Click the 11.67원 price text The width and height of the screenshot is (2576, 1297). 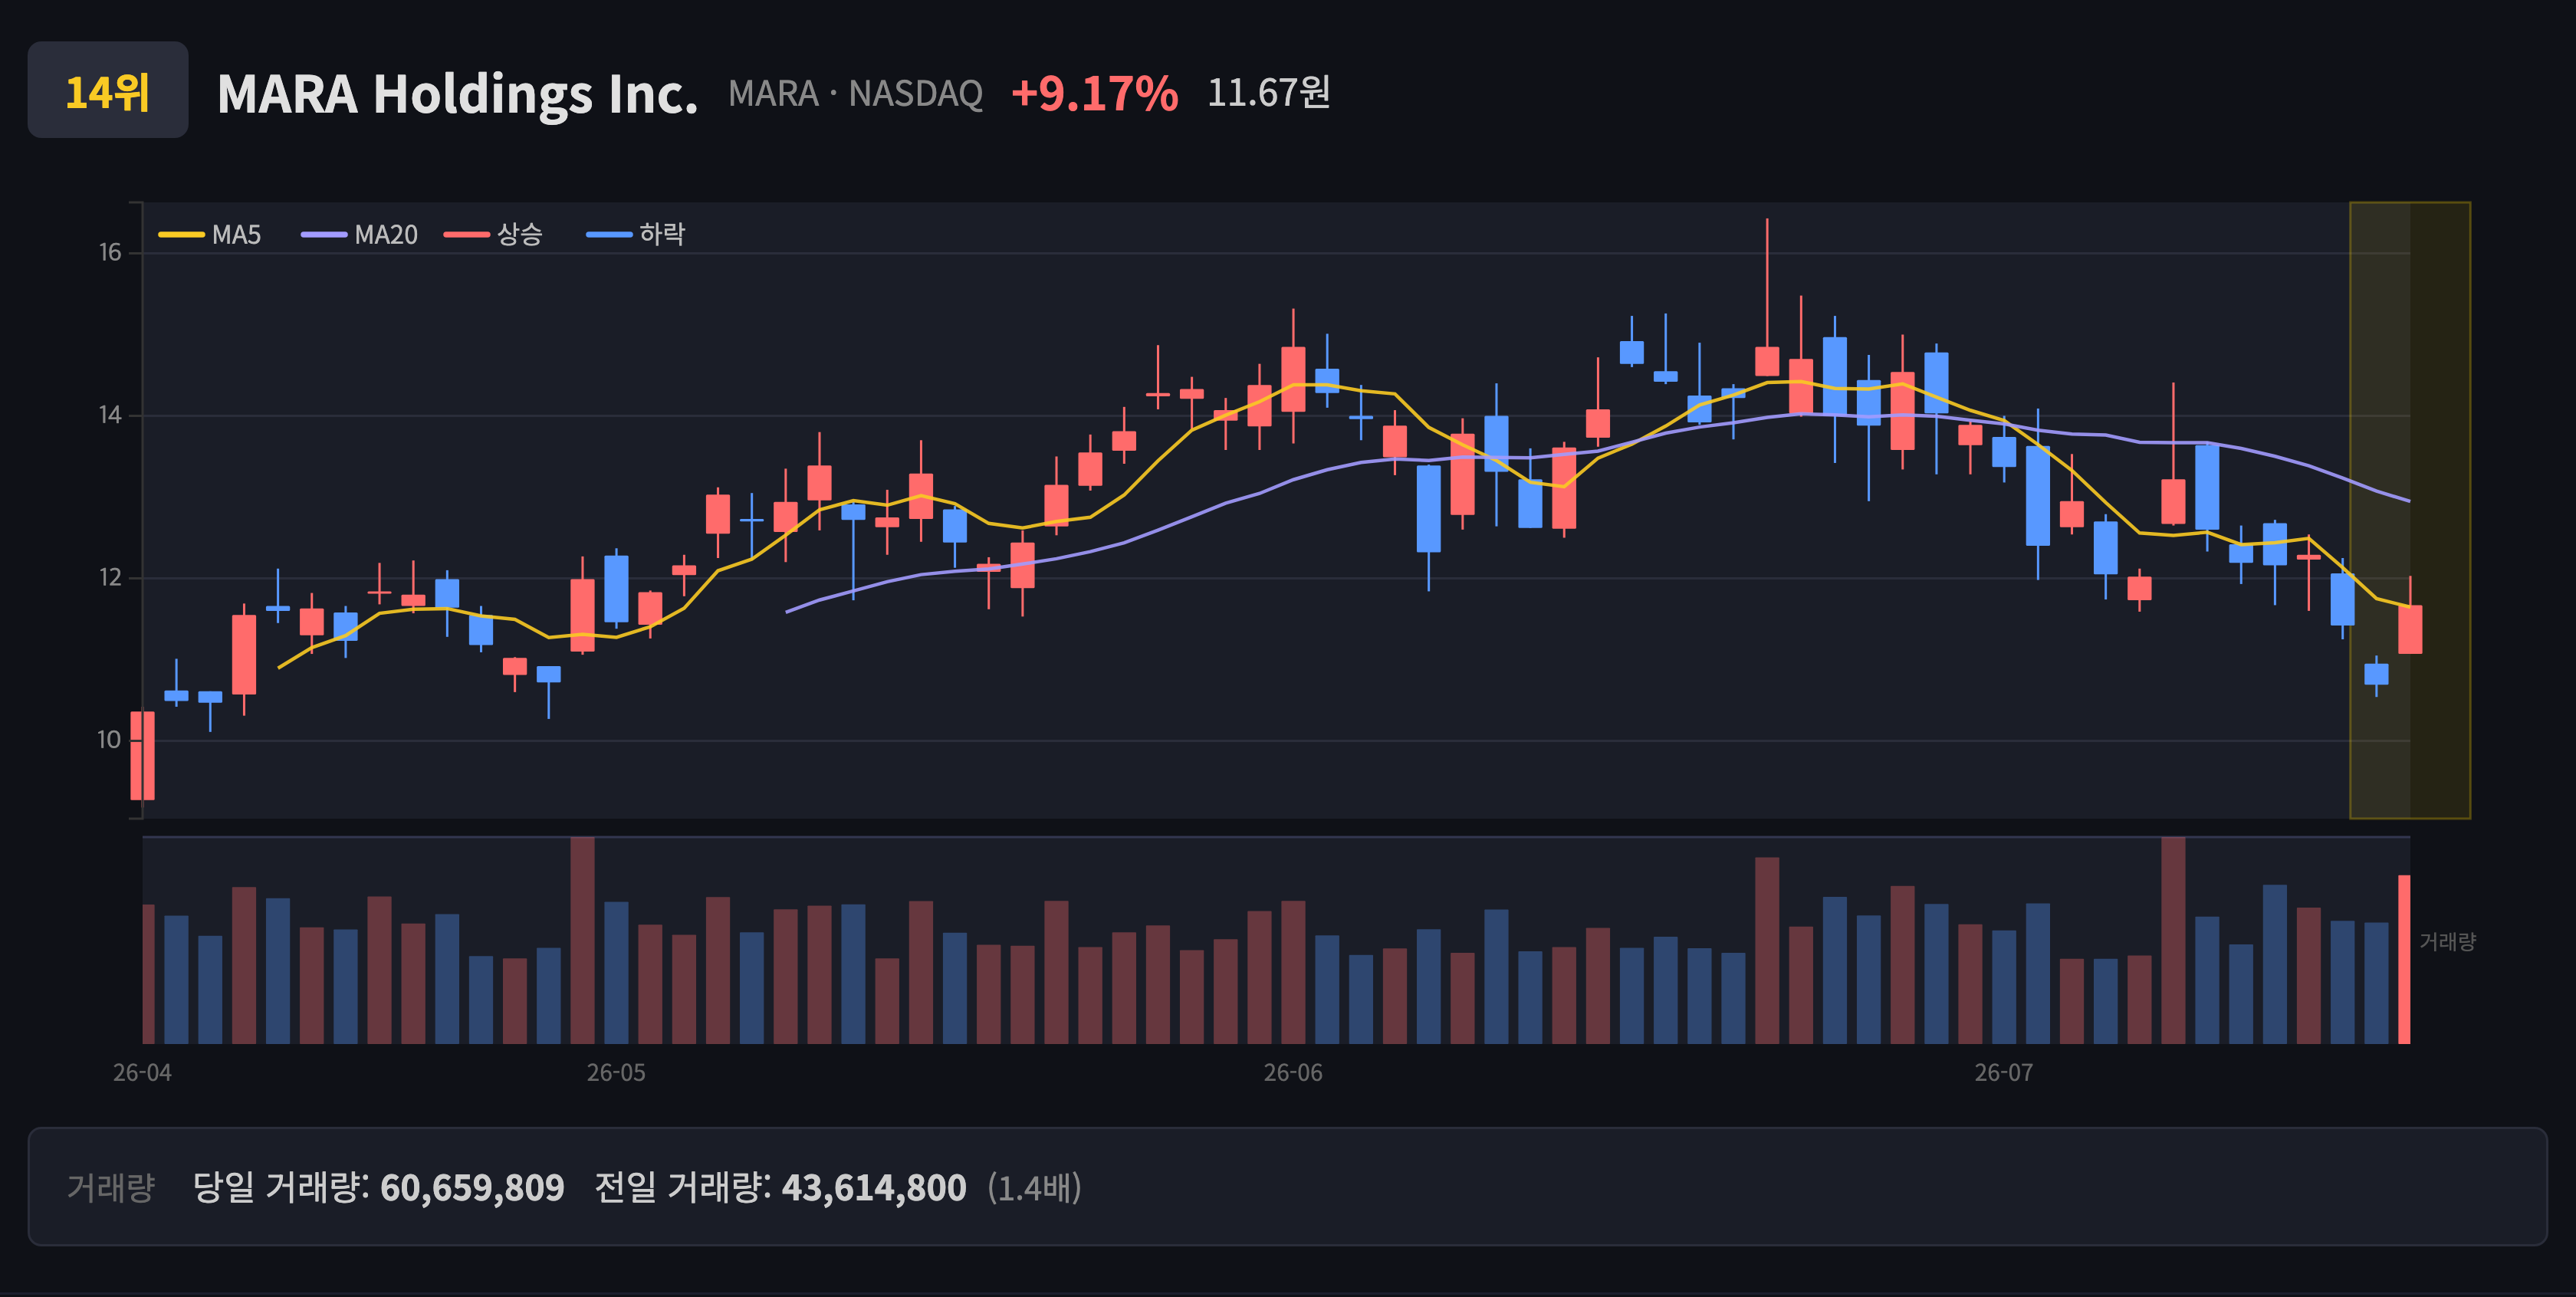pyautogui.click(x=1268, y=92)
